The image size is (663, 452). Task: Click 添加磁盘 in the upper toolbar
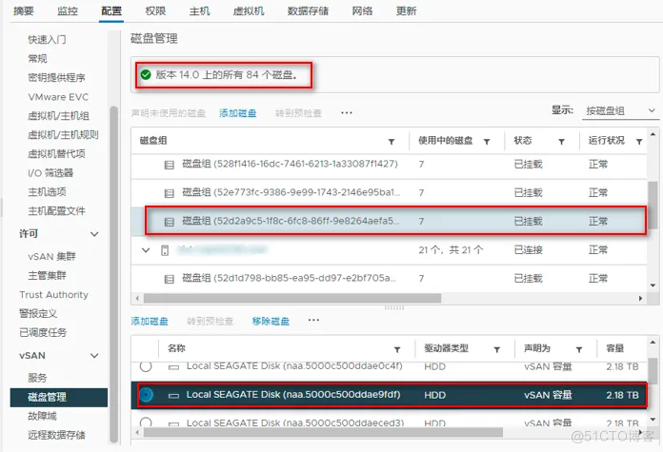click(x=238, y=113)
